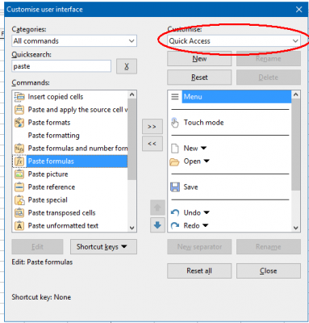Open the Shortcut keys dropdown button
This screenshot has width=309, height=323.
click(x=103, y=246)
